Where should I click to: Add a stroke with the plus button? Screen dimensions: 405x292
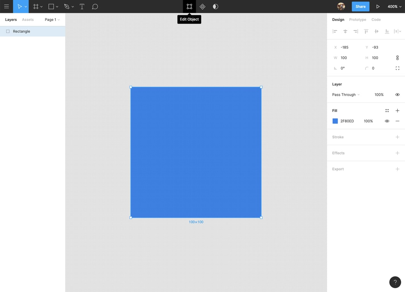pos(397,137)
